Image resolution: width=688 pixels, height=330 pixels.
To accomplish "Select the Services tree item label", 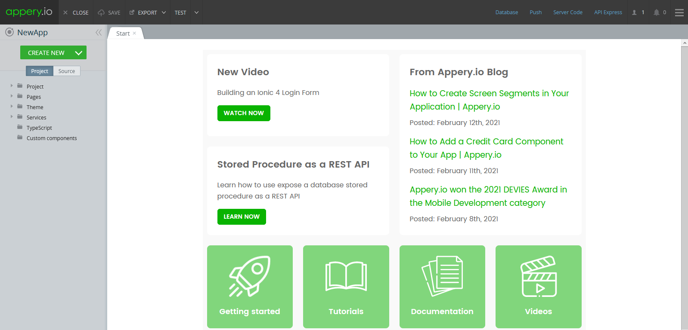I will (37, 117).
